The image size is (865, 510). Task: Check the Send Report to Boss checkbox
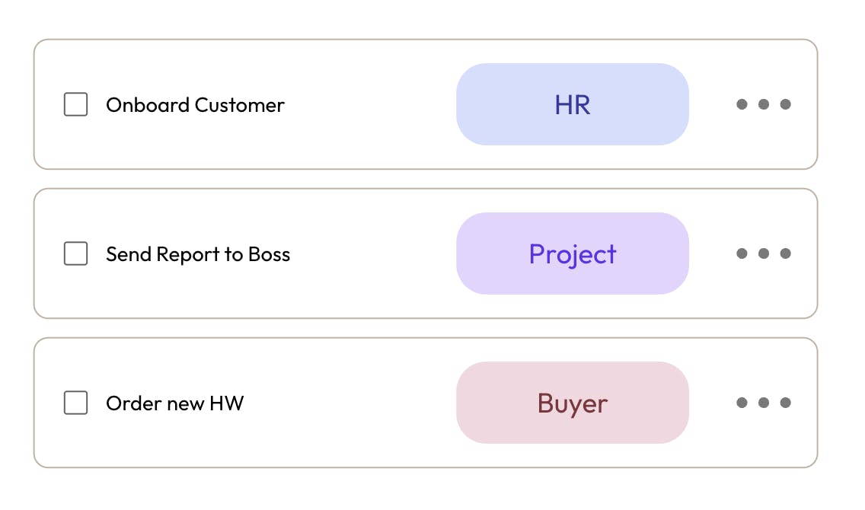[x=75, y=253]
